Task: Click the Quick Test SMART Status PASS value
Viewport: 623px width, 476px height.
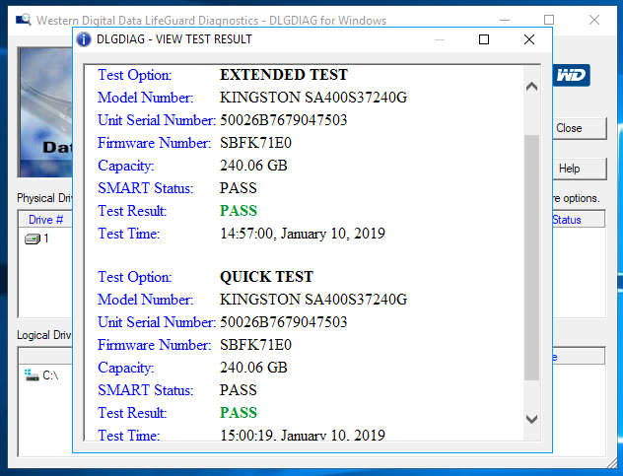Action: pos(239,390)
